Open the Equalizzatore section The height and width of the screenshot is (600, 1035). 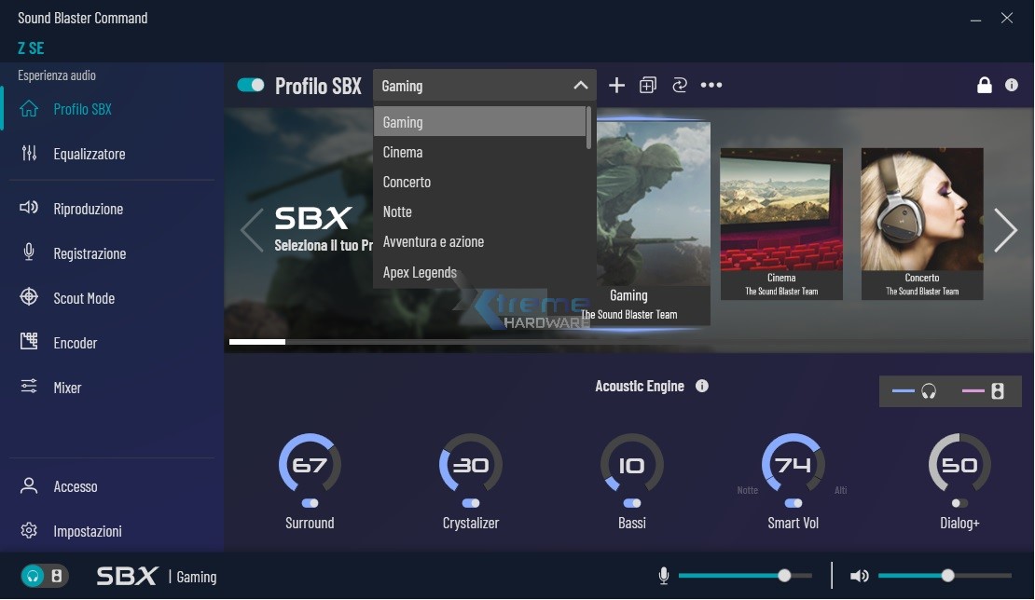tap(89, 154)
